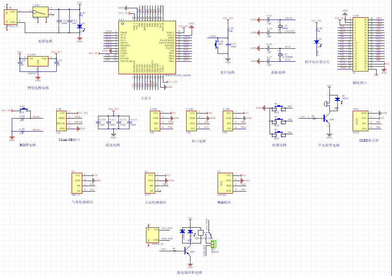Click the 声光报警电路 label
Viewport: 392px width, 276px height.
click(x=329, y=145)
